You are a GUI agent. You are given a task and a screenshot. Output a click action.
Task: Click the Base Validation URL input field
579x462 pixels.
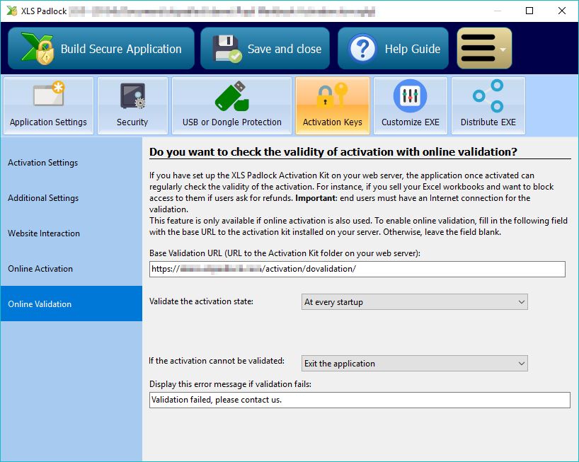point(357,269)
